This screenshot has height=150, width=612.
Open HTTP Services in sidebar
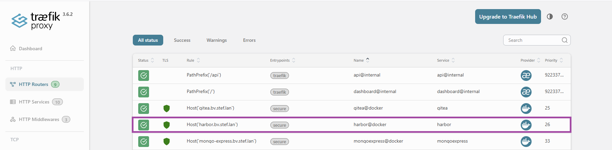(x=34, y=102)
